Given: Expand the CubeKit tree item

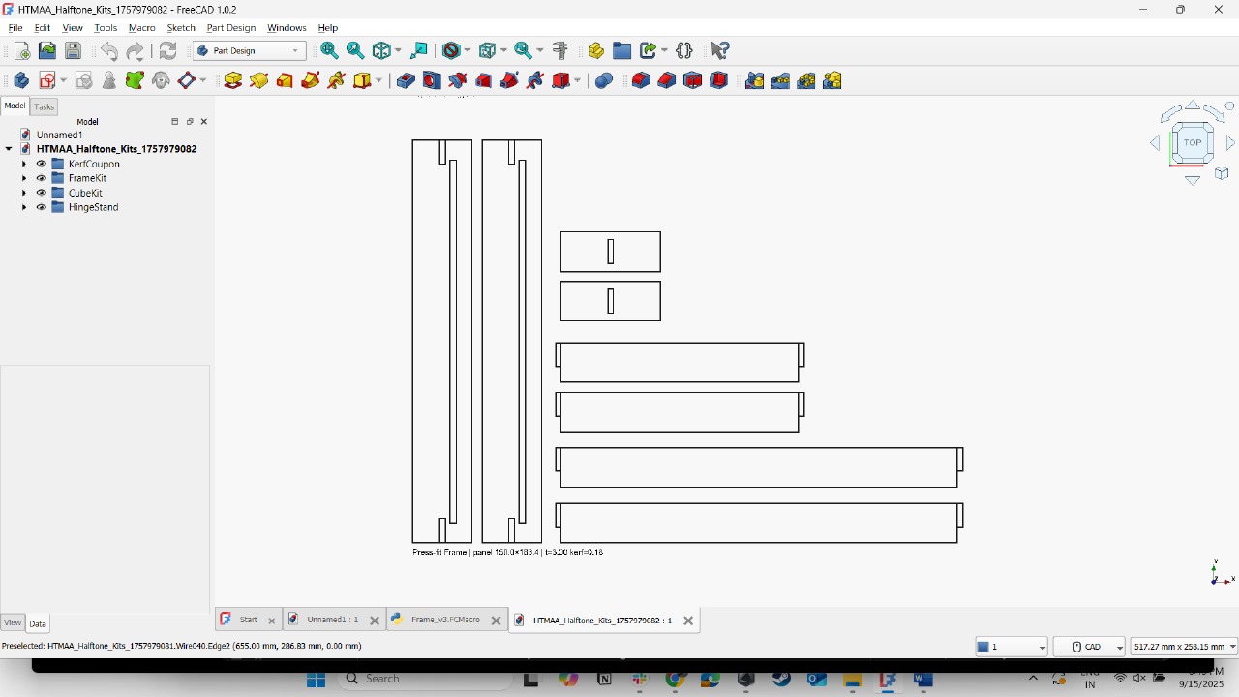Looking at the screenshot, I should pyautogui.click(x=24, y=193).
